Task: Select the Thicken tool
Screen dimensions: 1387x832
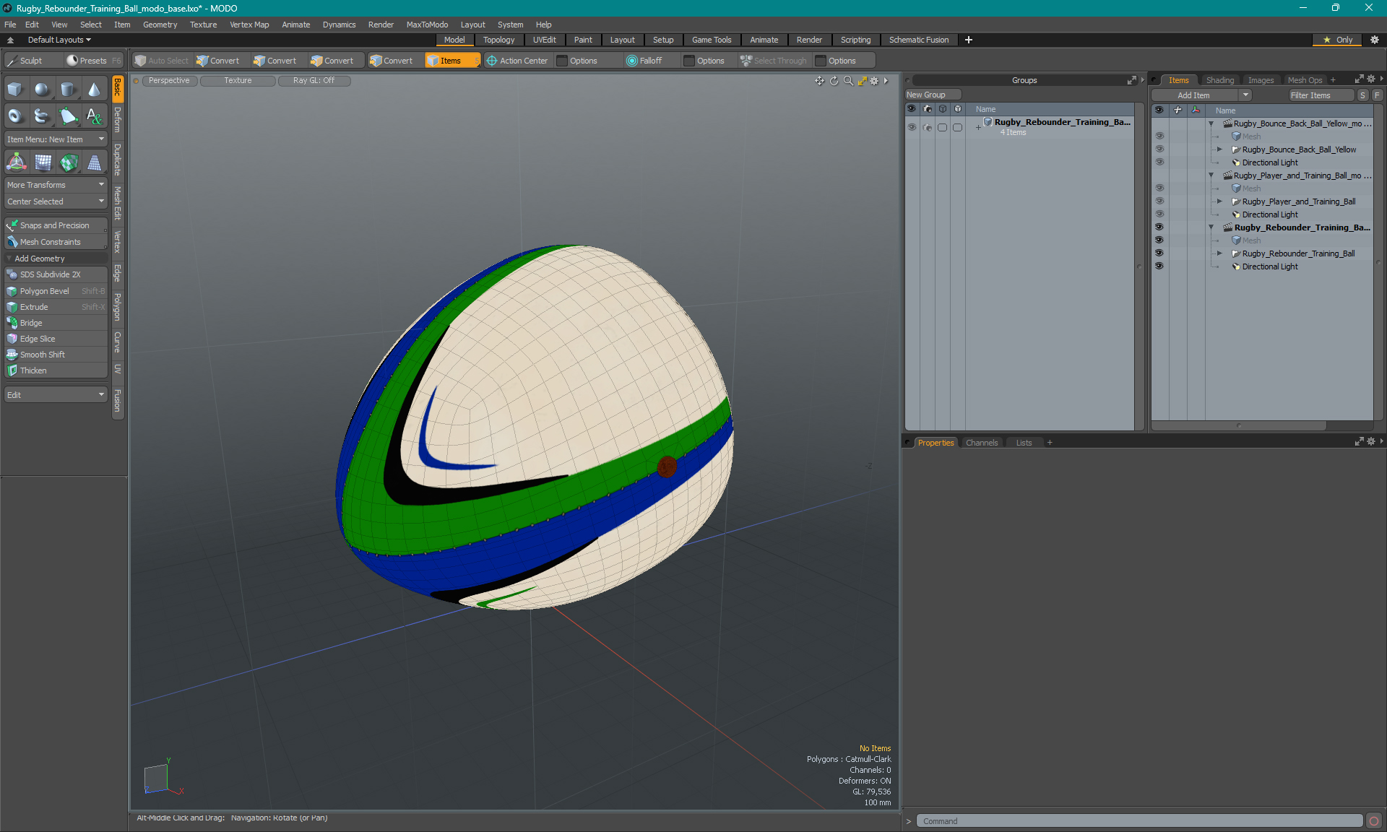Action: pyautogui.click(x=56, y=370)
